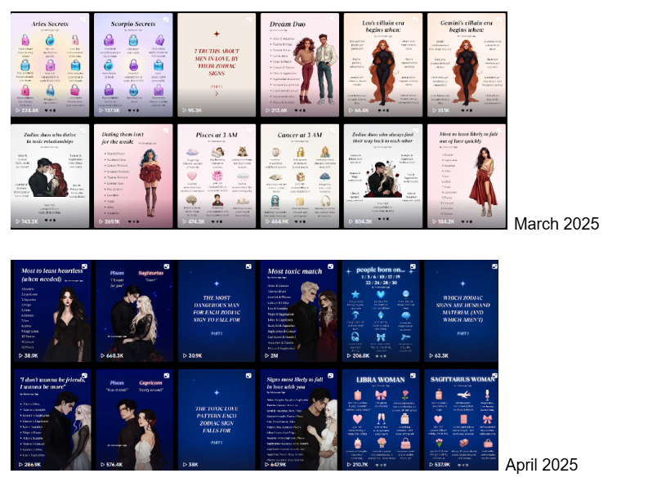Screen dimensions: 648x491
Task: Open the Aries Secrets post
Action: [x=51, y=65]
